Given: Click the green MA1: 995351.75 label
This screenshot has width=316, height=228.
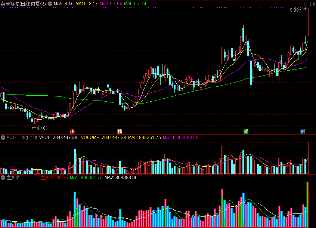Looking at the screenshot, I should [x=86, y=178].
